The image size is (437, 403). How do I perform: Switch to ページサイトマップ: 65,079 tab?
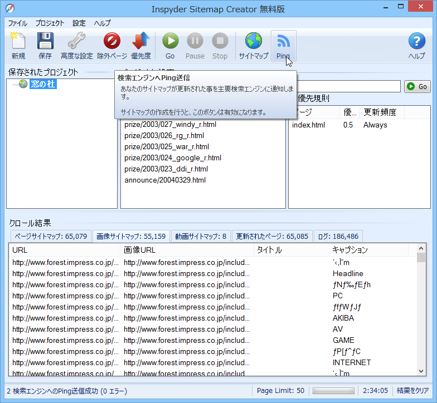(51, 236)
